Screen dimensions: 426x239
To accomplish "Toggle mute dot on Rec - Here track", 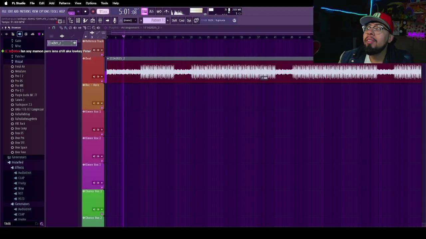I will 102,103.
